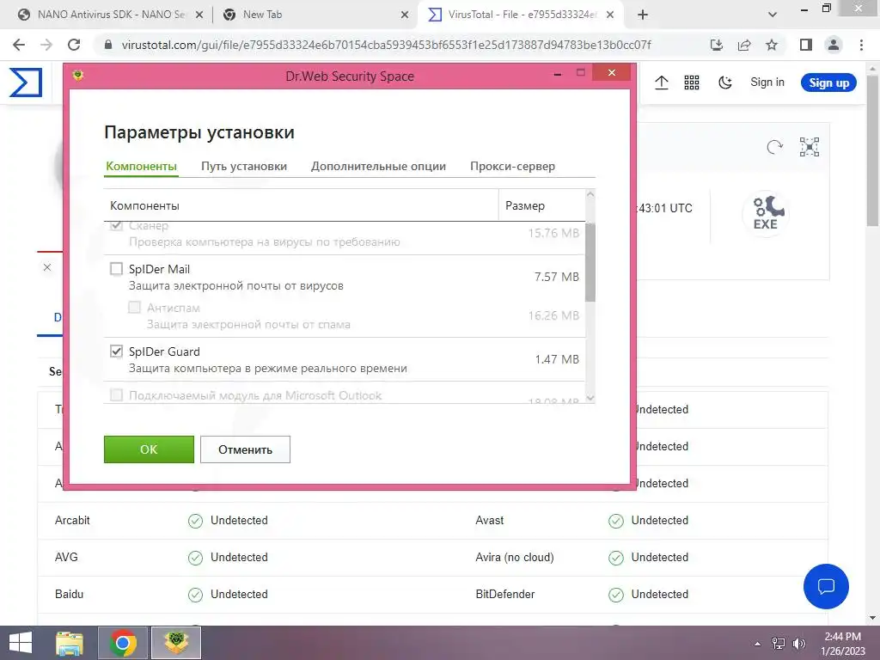The width and height of the screenshot is (880, 660).
Task: Click Chrome tab search chevron
Action: tap(773, 15)
